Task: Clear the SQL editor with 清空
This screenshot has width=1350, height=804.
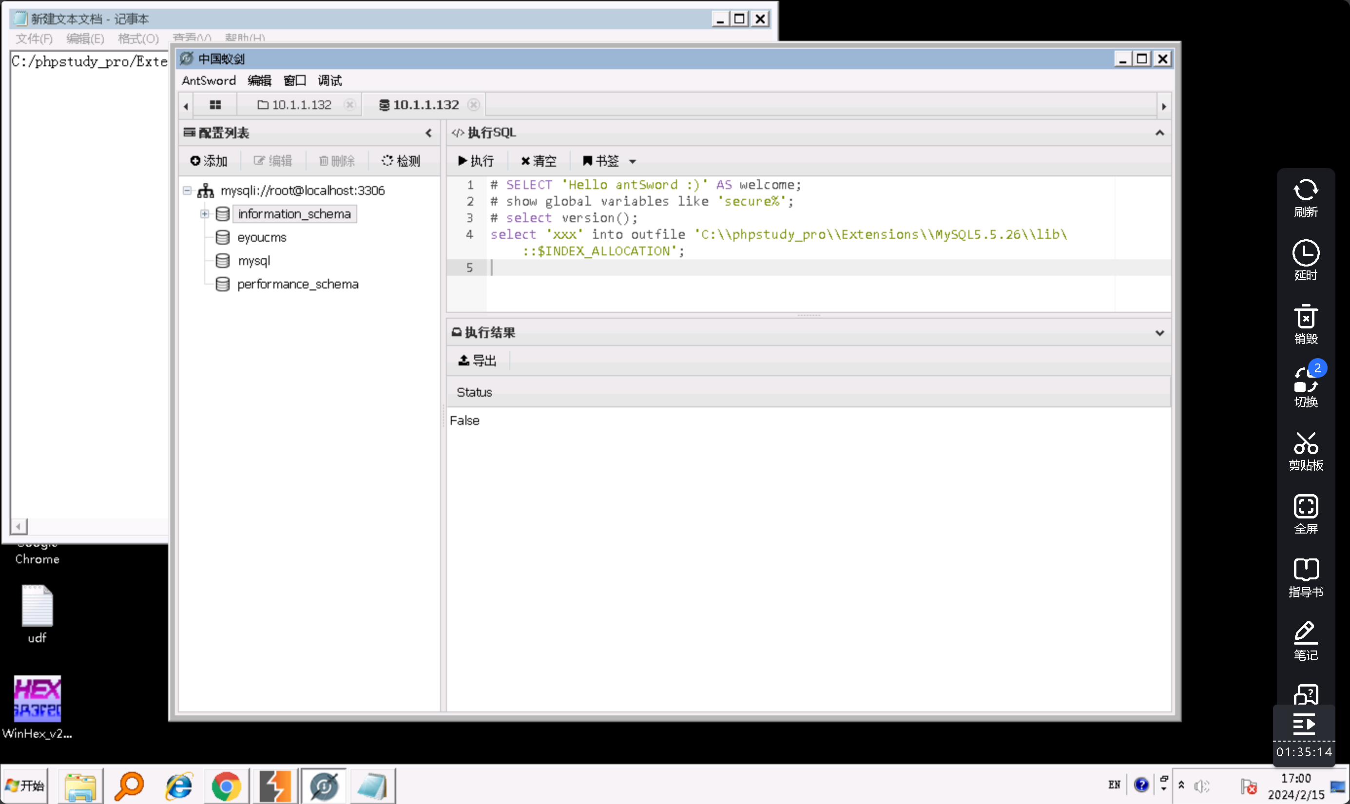Action: pos(538,161)
